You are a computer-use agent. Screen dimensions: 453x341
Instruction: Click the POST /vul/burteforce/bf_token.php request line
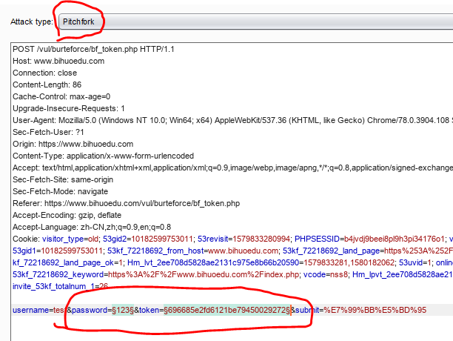(x=93, y=49)
